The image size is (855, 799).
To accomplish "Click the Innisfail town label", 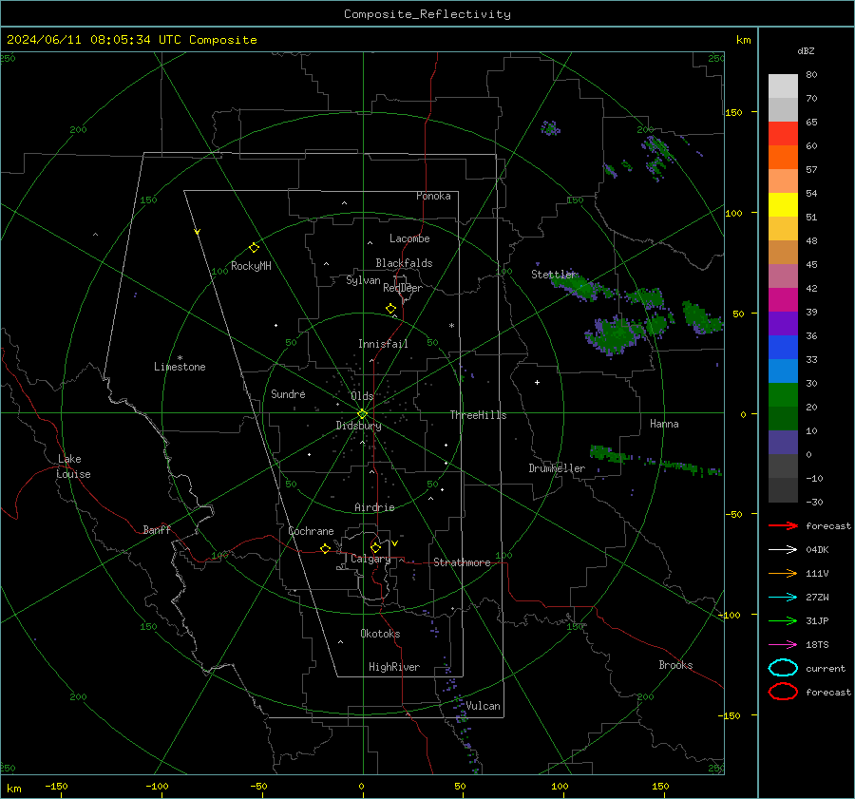I will tap(383, 344).
